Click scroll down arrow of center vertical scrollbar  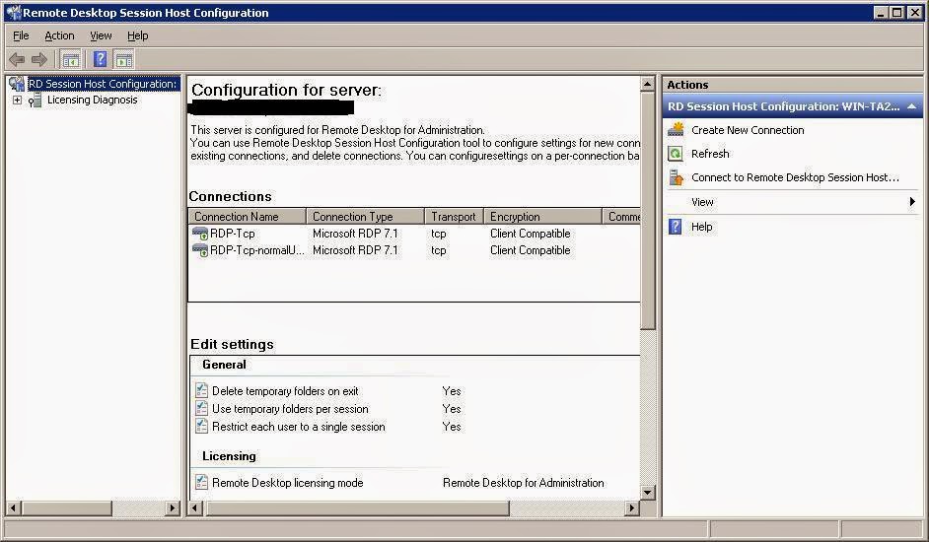648,493
